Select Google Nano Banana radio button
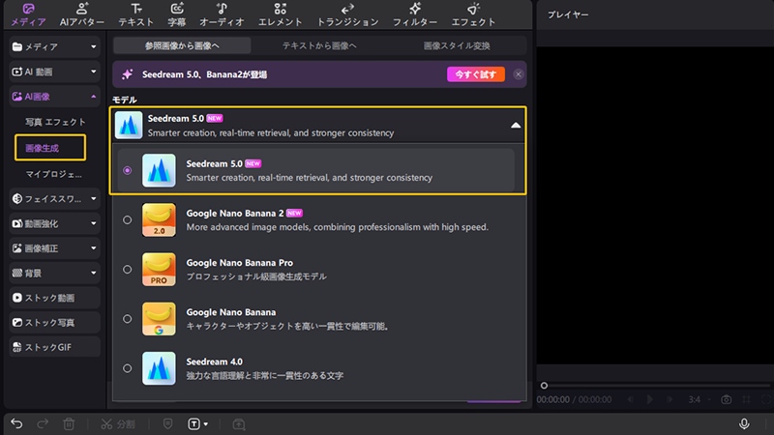Viewport: 774px width, 435px height. pos(128,319)
